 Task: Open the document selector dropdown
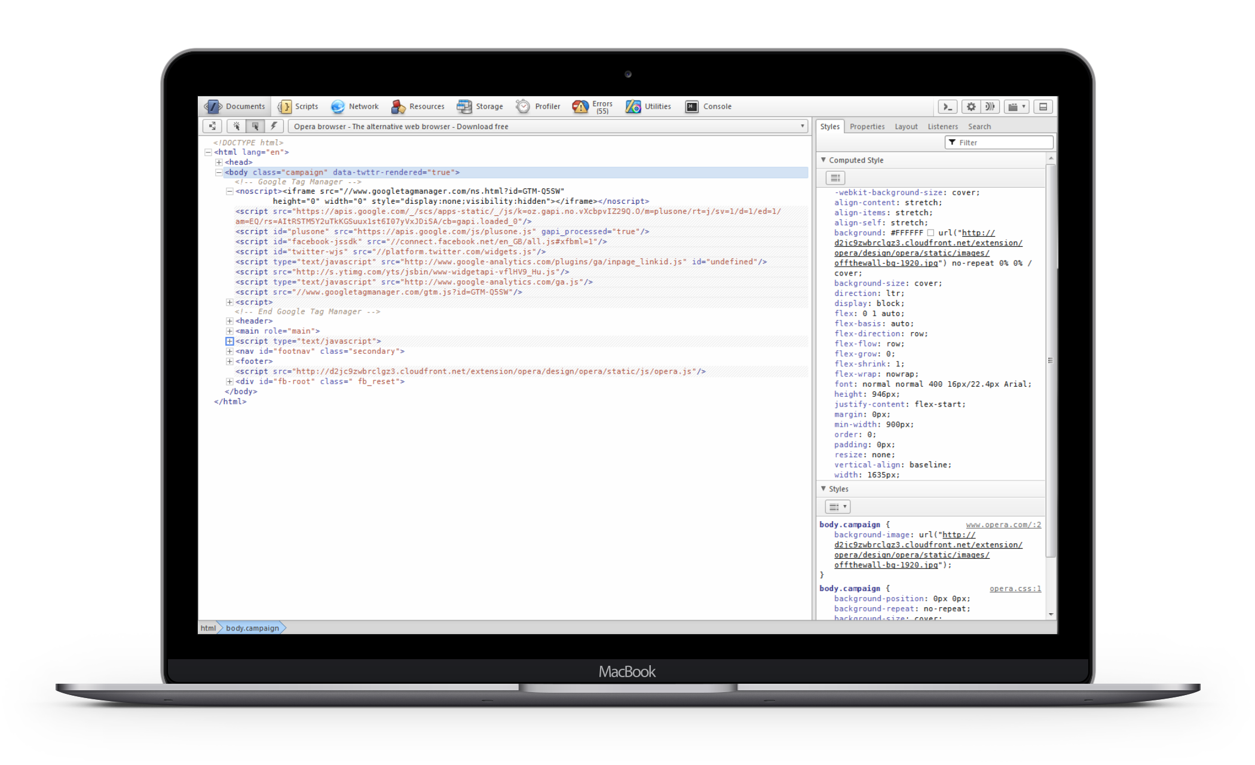[x=548, y=126]
